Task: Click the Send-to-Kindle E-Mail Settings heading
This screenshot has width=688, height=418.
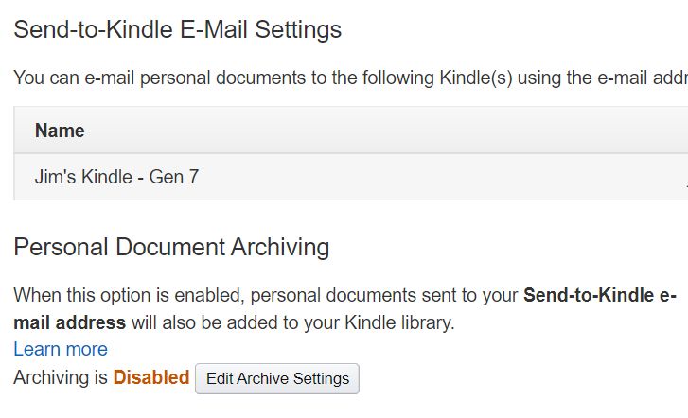Action: [177, 30]
